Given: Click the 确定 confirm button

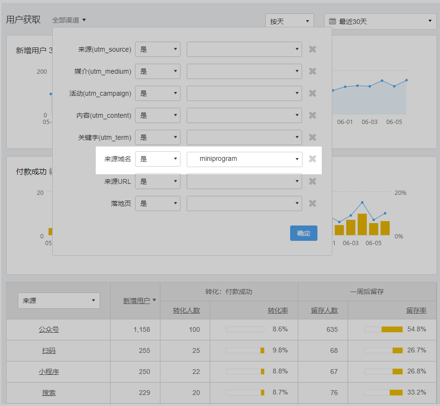Looking at the screenshot, I should [304, 233].
